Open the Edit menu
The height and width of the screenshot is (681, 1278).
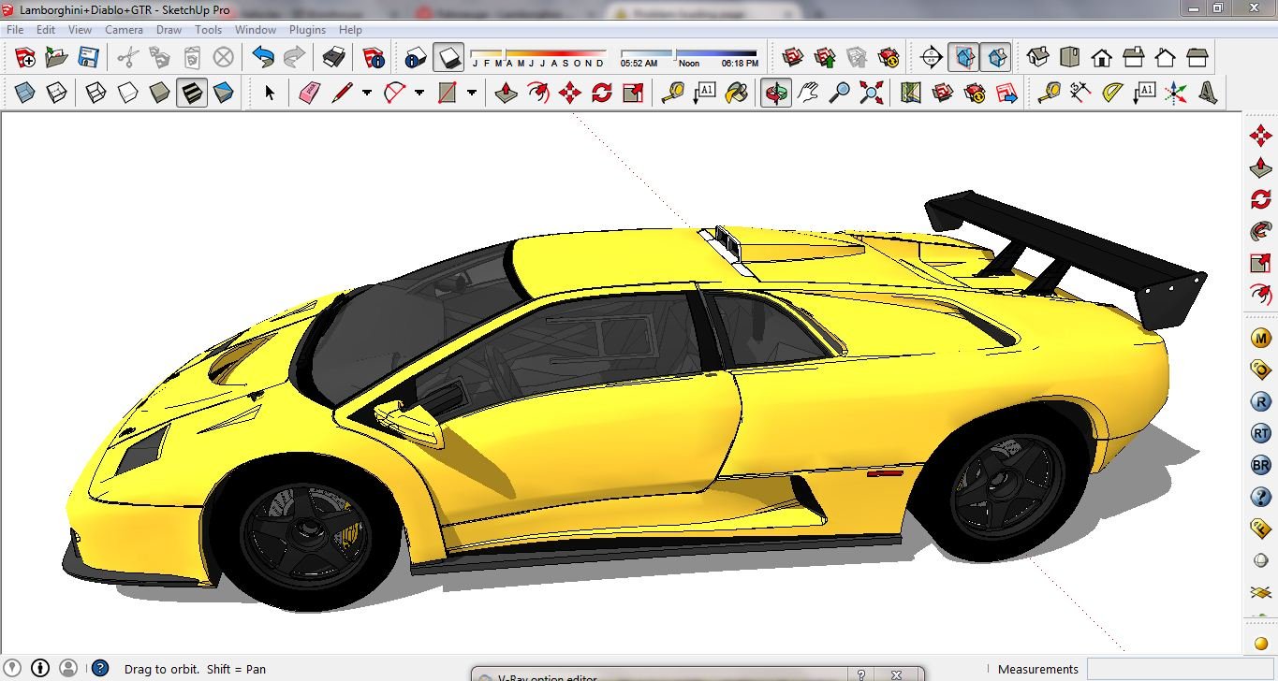pos(46,30)
